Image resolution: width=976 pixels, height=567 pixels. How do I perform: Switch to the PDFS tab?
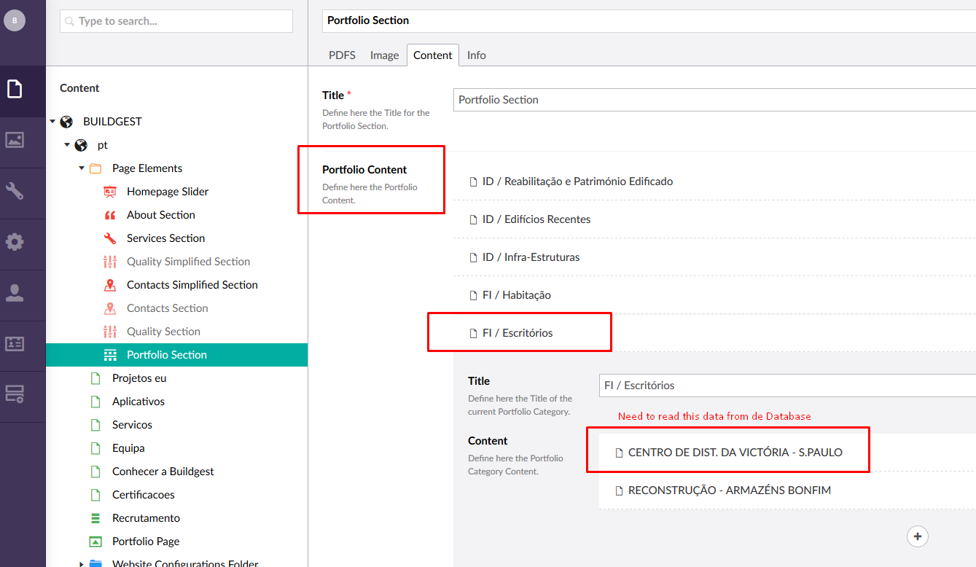point(342,55)
